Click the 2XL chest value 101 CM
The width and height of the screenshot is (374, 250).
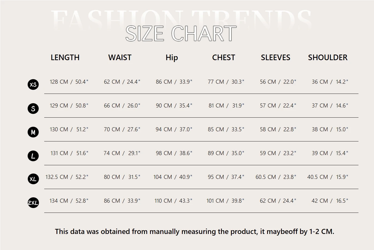click(215, 201)
